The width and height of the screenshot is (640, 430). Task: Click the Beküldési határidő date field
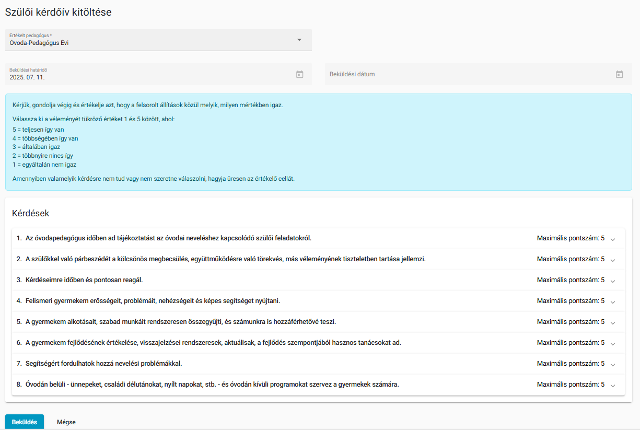click(x=158, y=74)
